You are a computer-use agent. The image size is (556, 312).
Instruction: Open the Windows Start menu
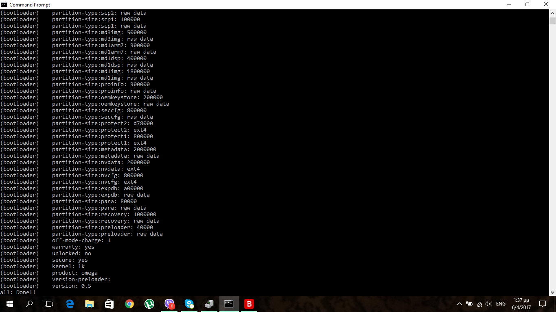pos(10,304)
